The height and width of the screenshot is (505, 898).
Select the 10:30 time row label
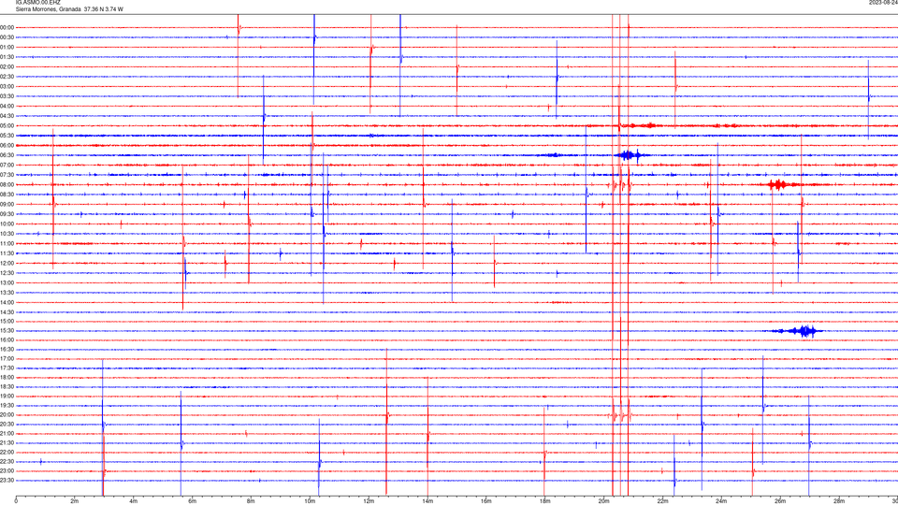tap(7, 234)
